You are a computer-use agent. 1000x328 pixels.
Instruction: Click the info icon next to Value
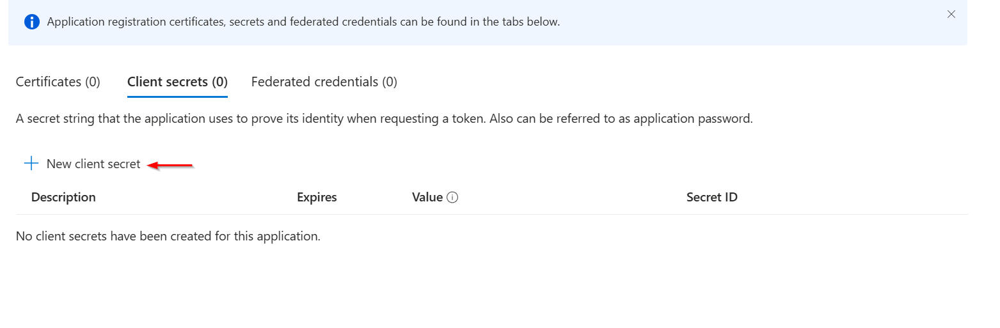(452, 198)
